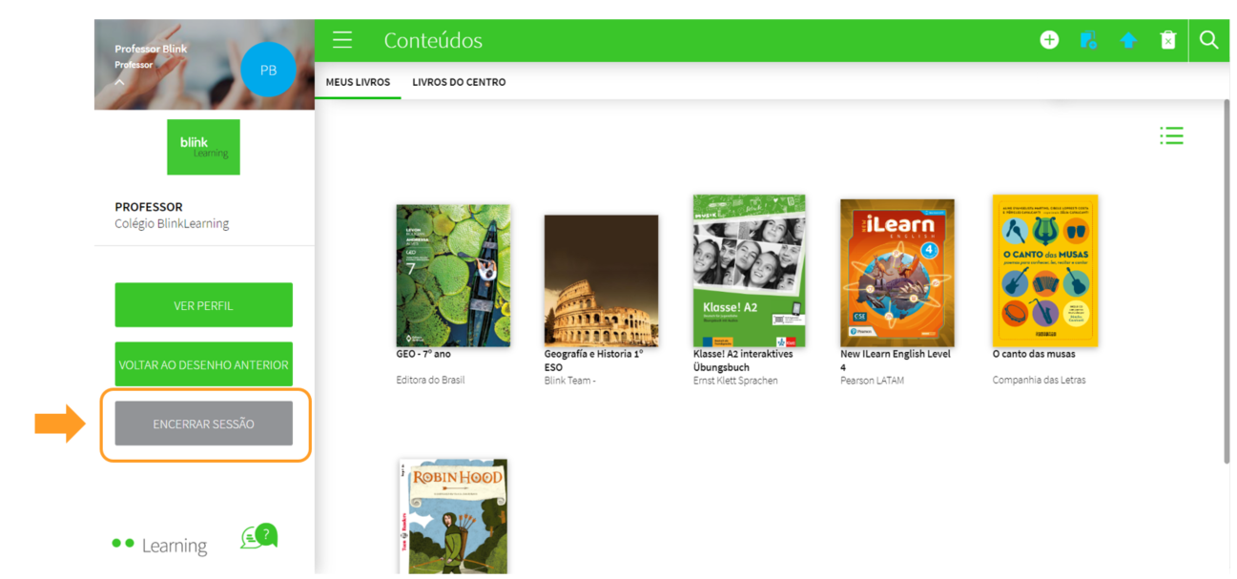Click the PB profile avatar
The image size is (1237, 579).
point(268,70)
